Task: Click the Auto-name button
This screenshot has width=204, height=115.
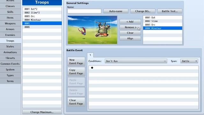Action: [x=116, y=11]
